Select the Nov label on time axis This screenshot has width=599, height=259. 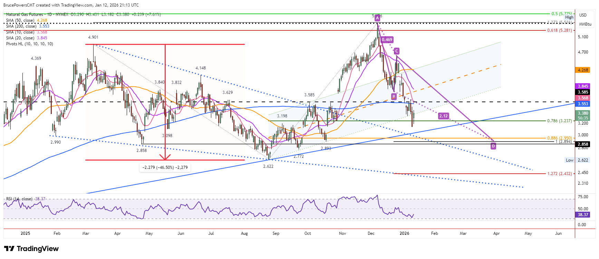342,233
